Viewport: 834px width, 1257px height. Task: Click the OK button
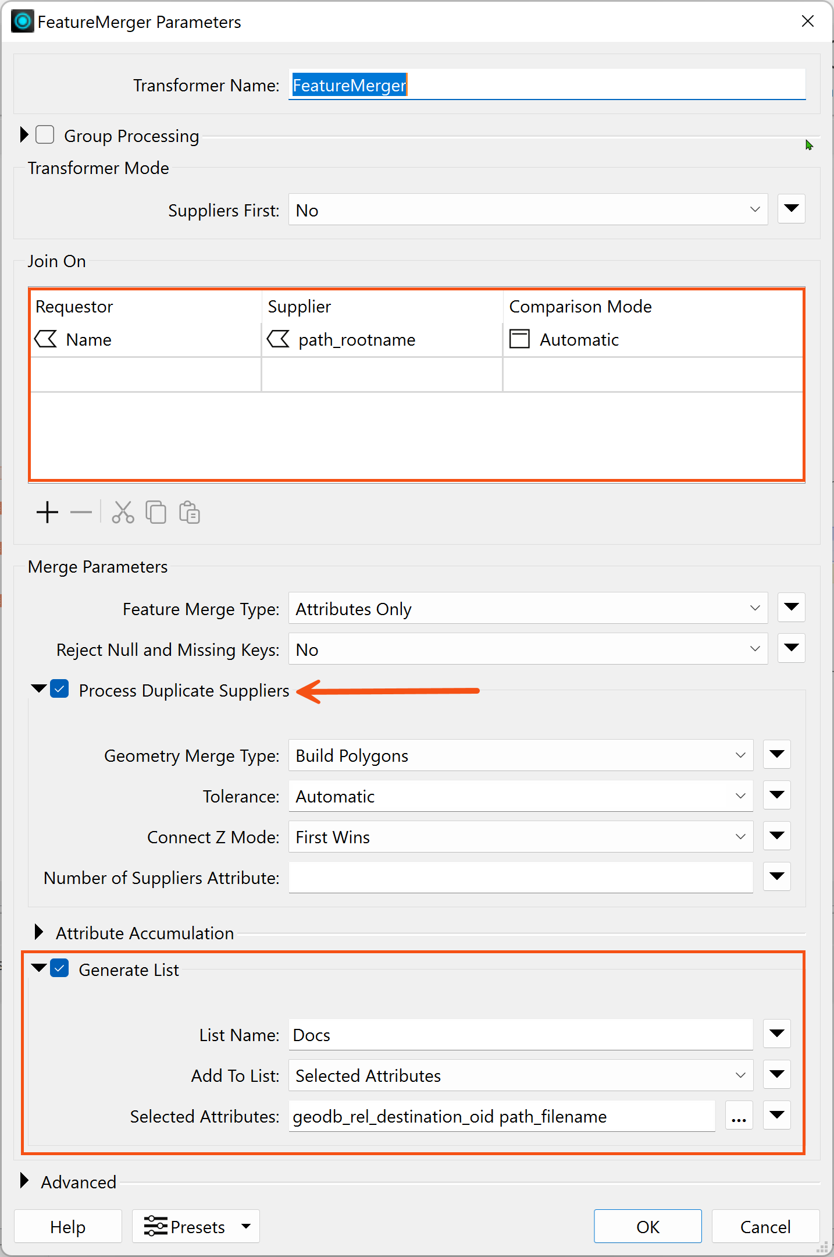pyautogui.click(x=647, y=1226)
